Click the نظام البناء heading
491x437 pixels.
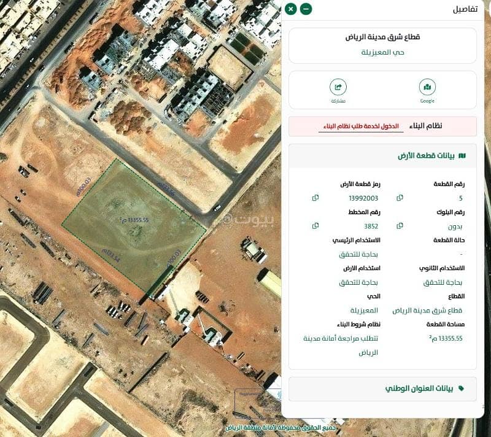(424, 126)
